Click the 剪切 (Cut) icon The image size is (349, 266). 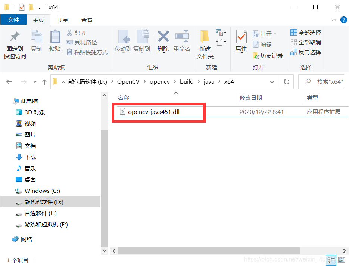[x=76, y=33]
